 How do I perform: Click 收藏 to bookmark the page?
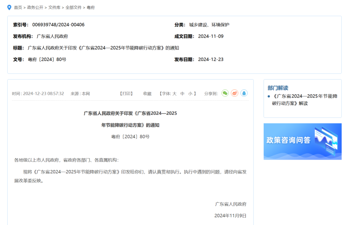point(147,94)
